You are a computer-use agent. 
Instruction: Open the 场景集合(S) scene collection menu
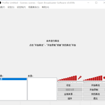pos(34,7)
